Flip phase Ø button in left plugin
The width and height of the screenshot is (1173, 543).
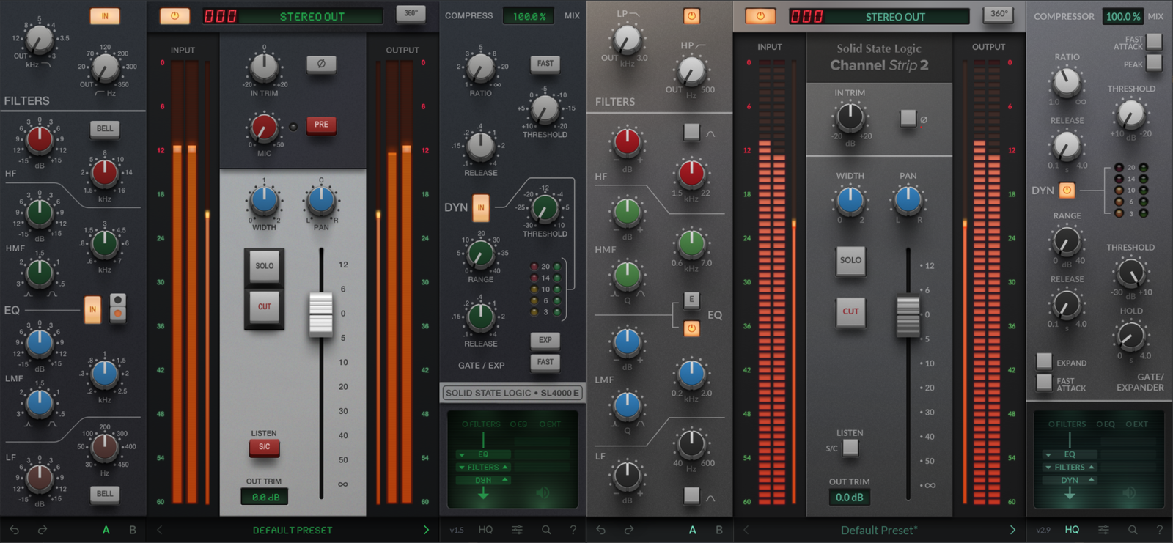coord(321,64)
